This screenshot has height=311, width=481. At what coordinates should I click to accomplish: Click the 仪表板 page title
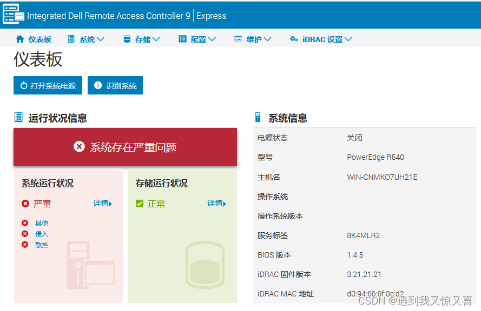click(x=38, y=59)
